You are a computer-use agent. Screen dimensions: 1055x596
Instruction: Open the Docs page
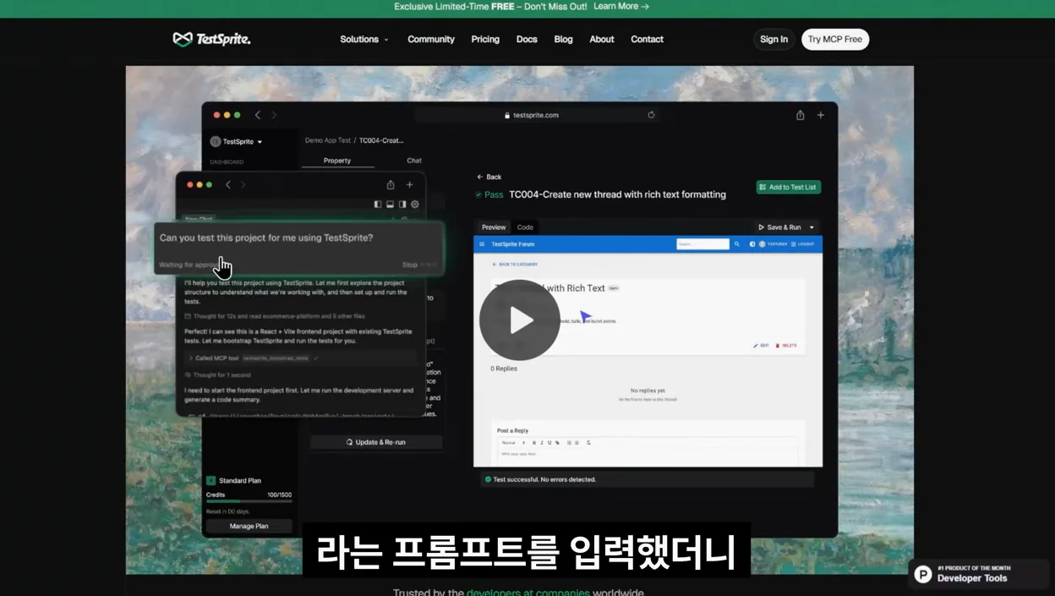click(x=527, y=39)
